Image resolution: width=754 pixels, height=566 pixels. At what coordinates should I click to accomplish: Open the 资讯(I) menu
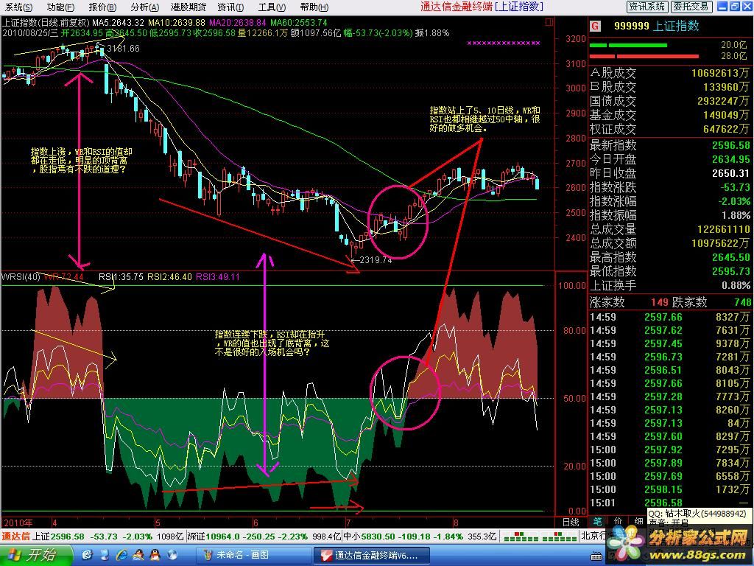230,7
